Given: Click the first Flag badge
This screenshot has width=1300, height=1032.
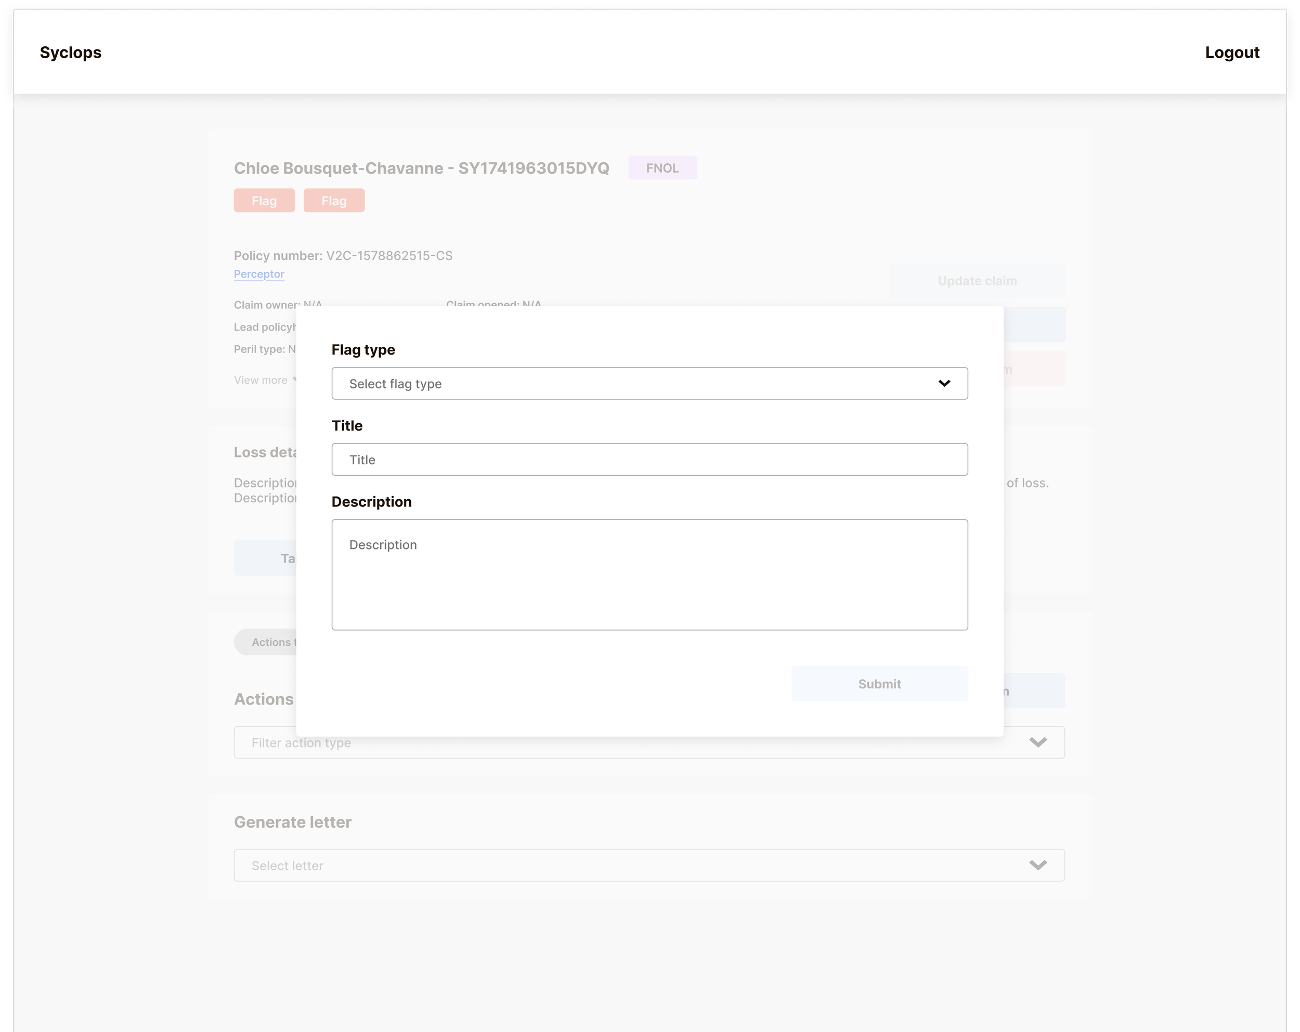Looking at the screenshot, I should 264,200.
